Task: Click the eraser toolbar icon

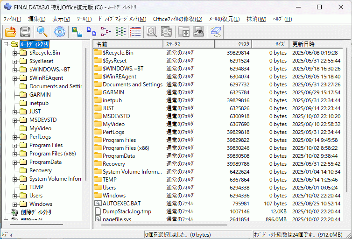Action: tap(216, 31)
